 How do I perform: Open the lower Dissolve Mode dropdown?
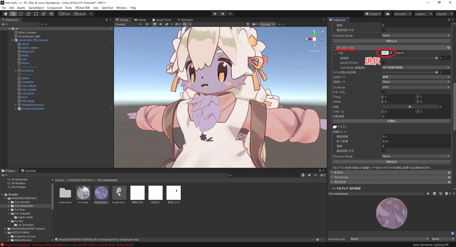pos(416,156)
